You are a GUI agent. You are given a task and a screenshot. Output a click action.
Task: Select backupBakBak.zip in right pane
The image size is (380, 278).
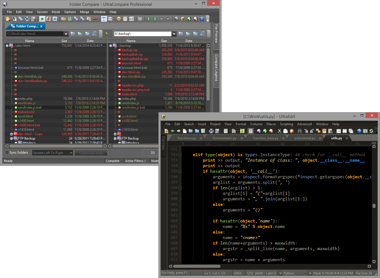coord(135,59)
